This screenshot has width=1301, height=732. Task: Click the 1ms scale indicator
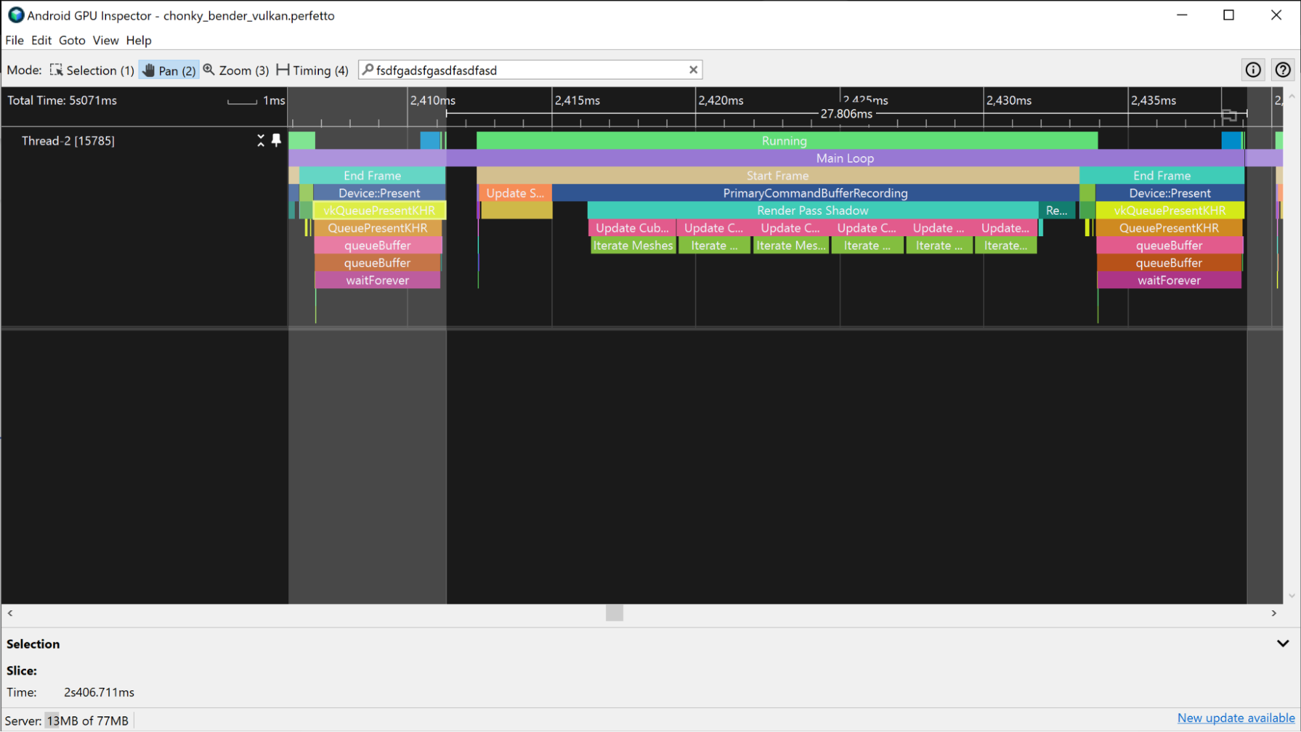(x=256, y=100)
